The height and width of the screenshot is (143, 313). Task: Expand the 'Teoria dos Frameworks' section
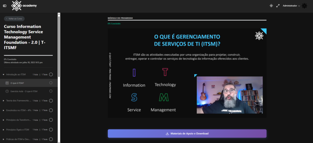pyautogui.click(x=3, y=101)
